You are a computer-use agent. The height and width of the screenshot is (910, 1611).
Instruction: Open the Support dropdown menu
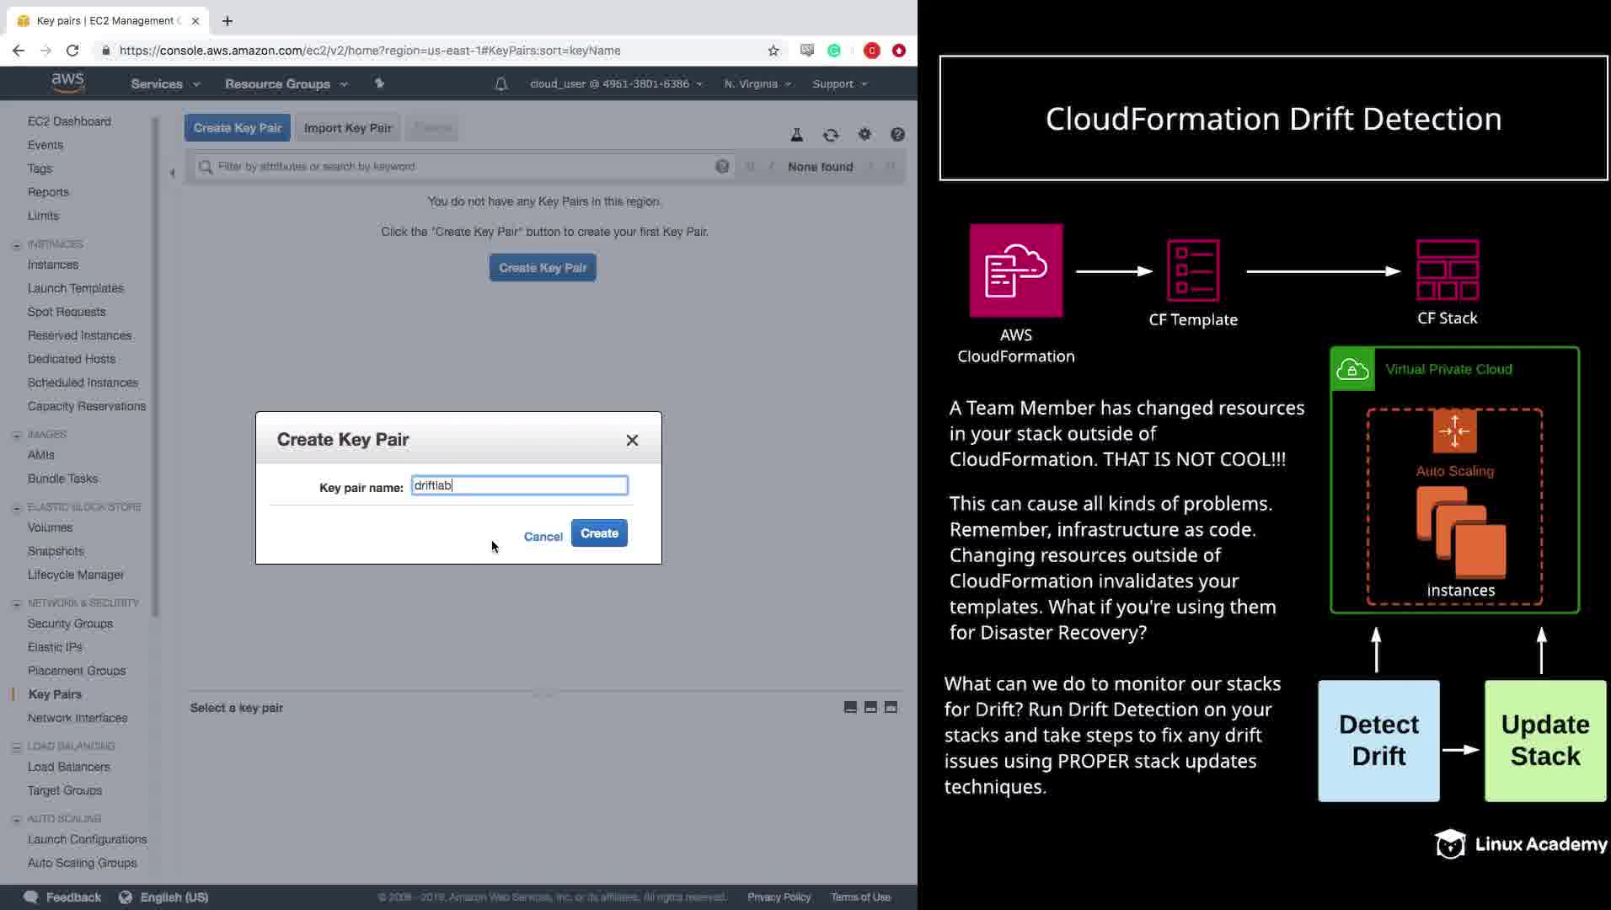[839, 84]
